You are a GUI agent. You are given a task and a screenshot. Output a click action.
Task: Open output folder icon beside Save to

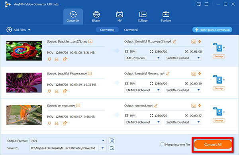(x=112, y=148)
